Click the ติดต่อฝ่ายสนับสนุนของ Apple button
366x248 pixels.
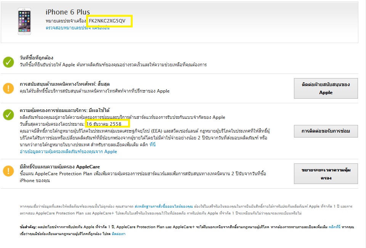point(326,88)
